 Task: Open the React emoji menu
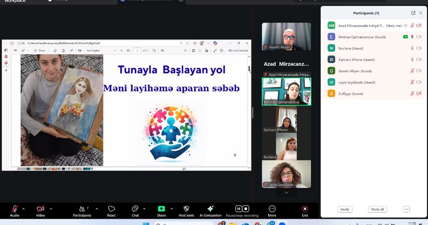click(112, 211)
